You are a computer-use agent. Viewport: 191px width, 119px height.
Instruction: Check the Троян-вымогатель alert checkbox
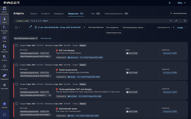pos(16,65)
